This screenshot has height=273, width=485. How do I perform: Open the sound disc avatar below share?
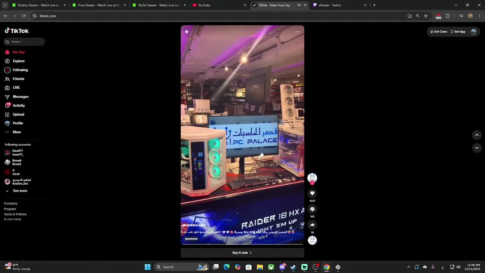pyautogui.click(x=312, y=240)
